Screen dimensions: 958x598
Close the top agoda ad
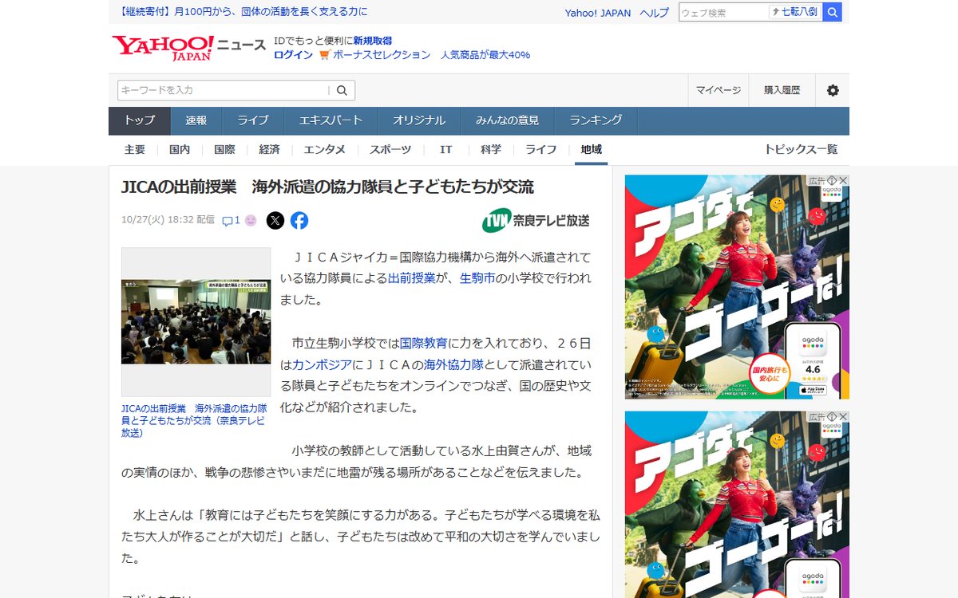click(843, 180)
